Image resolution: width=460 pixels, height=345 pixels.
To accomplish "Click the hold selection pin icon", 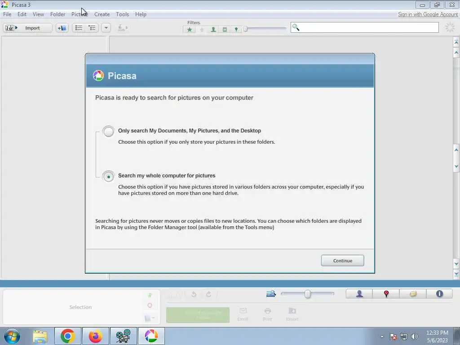I will click(150, 295).
